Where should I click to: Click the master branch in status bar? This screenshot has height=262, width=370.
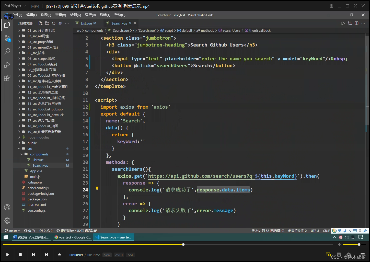(x=13, y=231)
